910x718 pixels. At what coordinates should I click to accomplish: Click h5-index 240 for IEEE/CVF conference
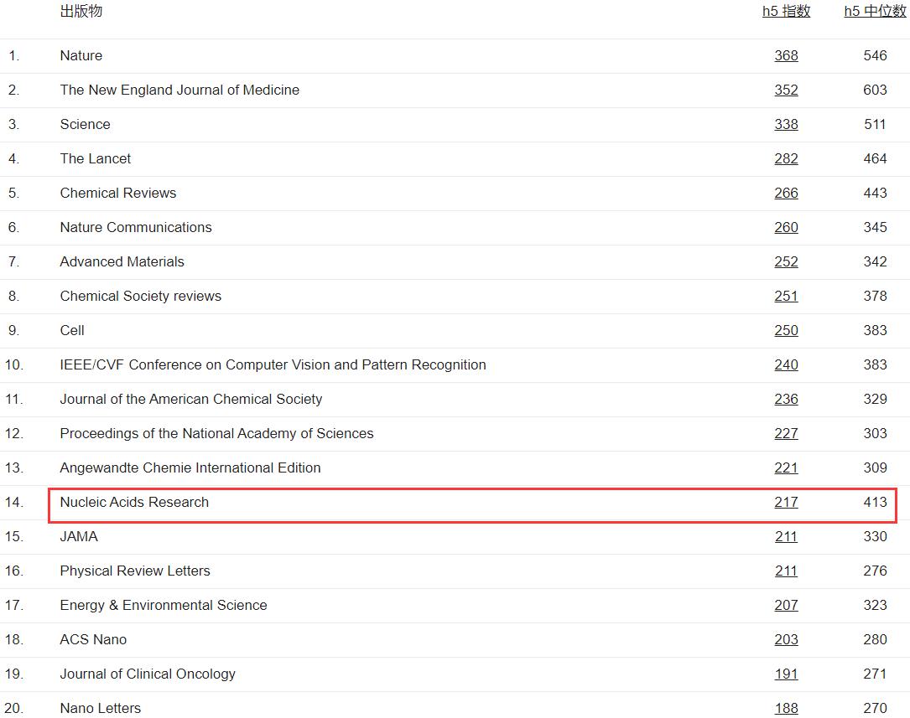pyautogui.click(x=786, y=364)
